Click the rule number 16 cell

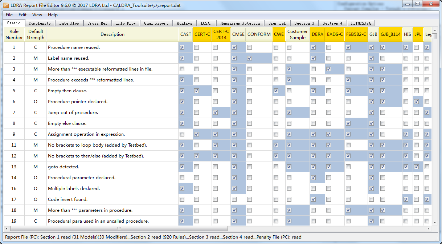14,189
